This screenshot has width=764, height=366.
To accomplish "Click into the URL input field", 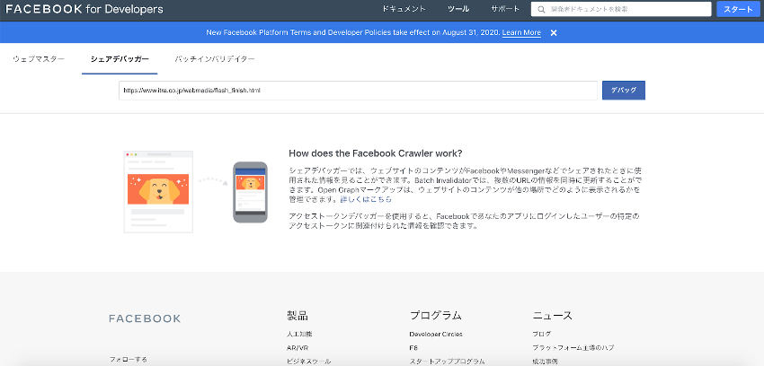I will coord(358,91).
